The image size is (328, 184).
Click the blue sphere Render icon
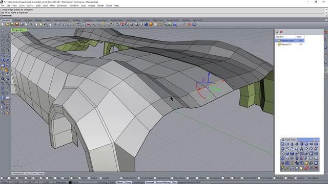pos(146,25)
